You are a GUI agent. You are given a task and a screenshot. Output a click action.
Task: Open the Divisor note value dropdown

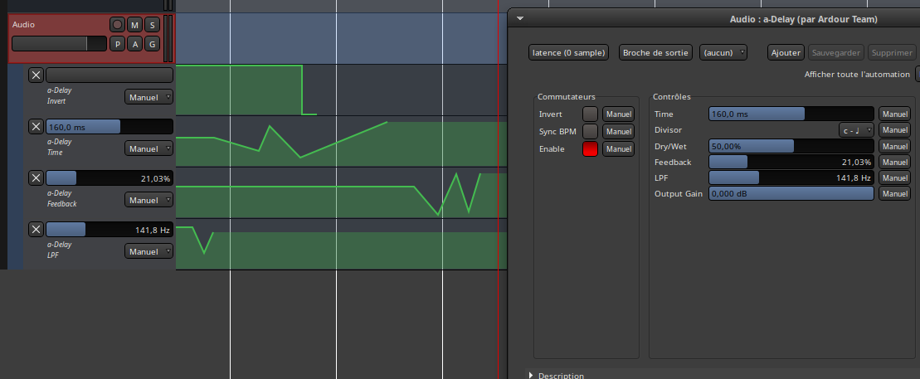857,130
